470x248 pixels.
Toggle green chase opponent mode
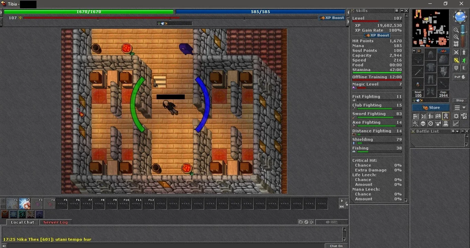pyautogui.click(x=464, y=60)
